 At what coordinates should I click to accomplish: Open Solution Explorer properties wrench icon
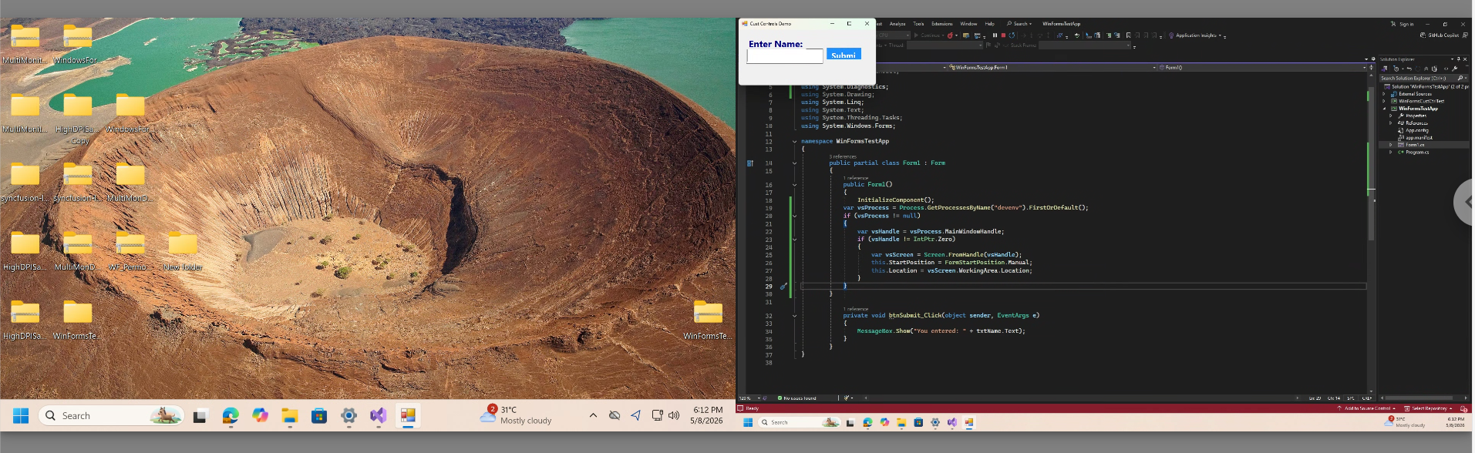click(1454, 69)
